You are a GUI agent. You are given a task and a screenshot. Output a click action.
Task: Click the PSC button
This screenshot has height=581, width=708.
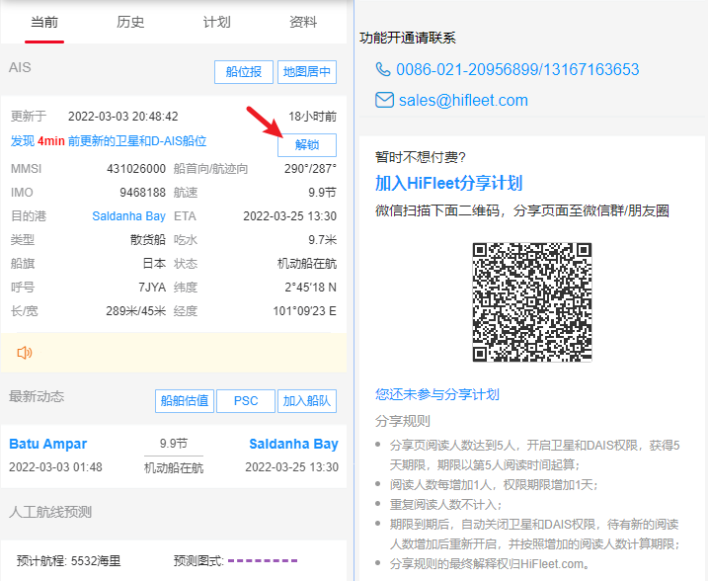[246, 401]
